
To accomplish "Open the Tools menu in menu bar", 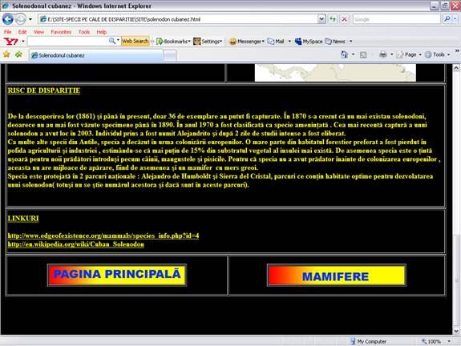I will [84, 32].
